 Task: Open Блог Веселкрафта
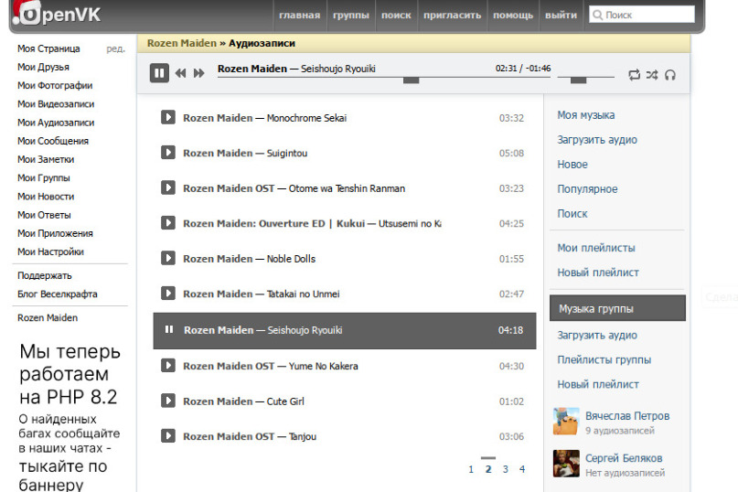click(x=57, y=294)
